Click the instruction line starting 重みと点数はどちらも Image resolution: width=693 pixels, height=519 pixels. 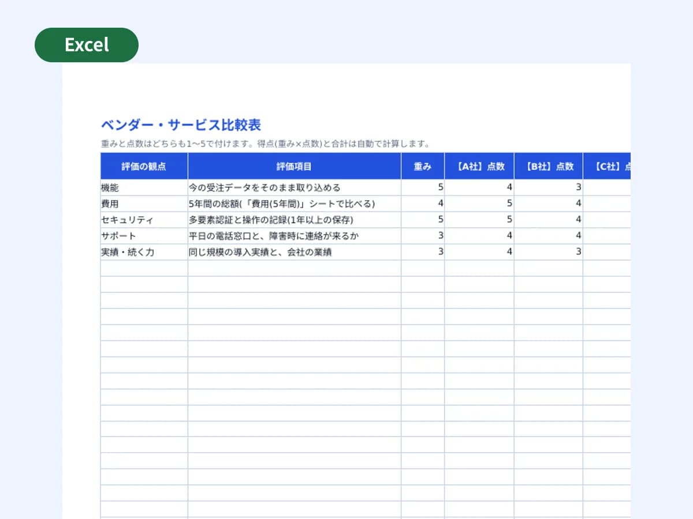[x=265, y=144]
